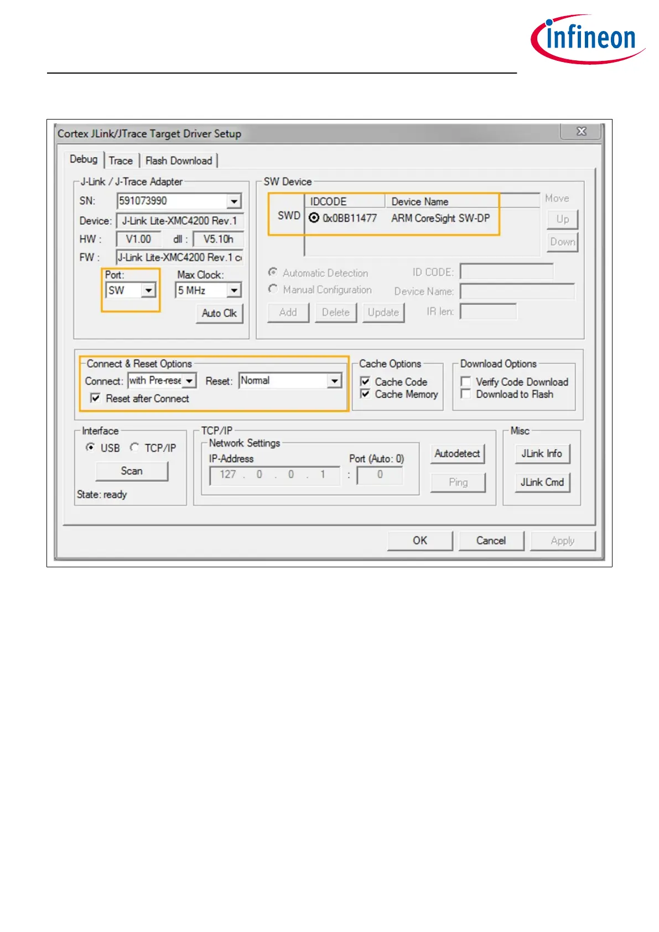Open the Port SW dropdown

[148, 291]
